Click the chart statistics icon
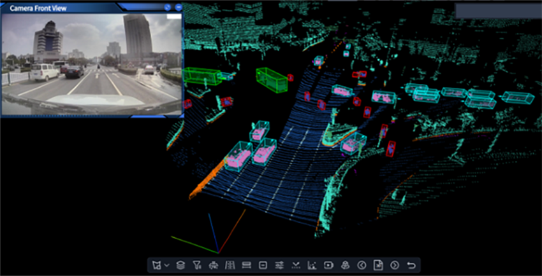The width and height of the screenshot is (542, 276). (x=312, y=265)
